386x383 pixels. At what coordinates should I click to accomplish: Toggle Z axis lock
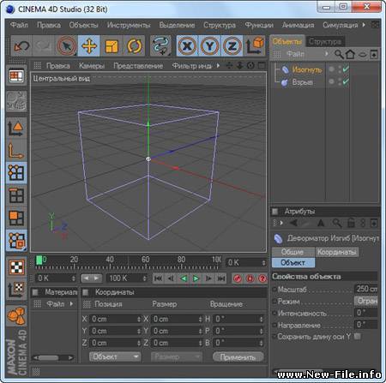[x=232, y=46]
